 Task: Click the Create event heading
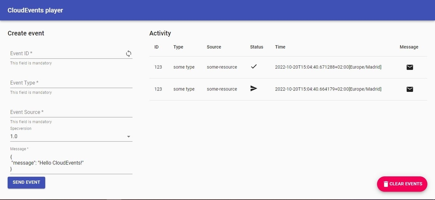pyautogui.click(x=26, y=33)
